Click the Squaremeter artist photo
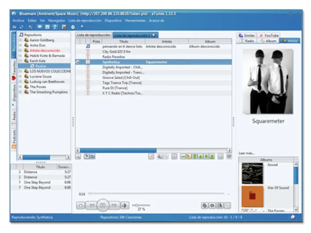 point(267,82)
